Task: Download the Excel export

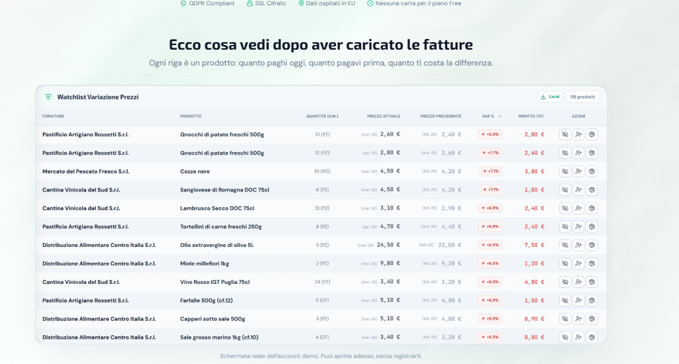Action: pos(550,97)
